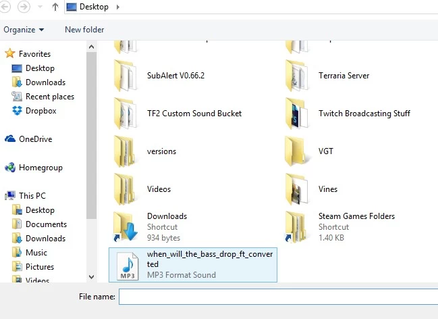The width and height of the screenshot is (438, 319).
Task: Select TF2 Custom Sound Bucket folder icon
Action: (x=126, y=114)
